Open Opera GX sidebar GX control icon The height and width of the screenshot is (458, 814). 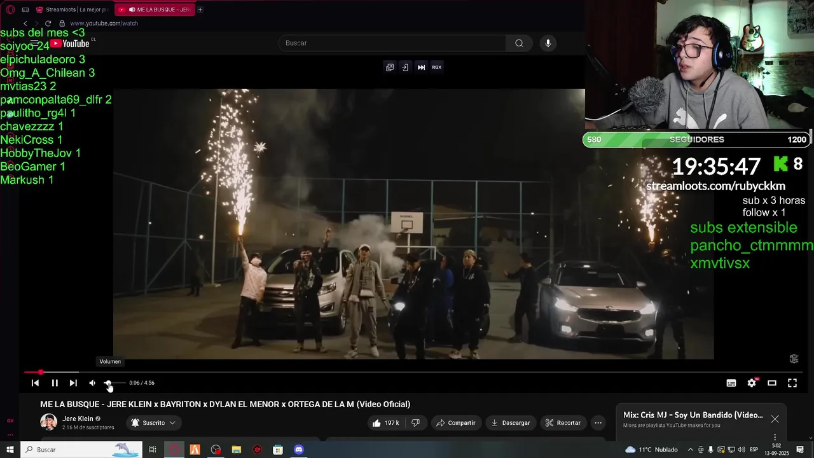point(10,420)
